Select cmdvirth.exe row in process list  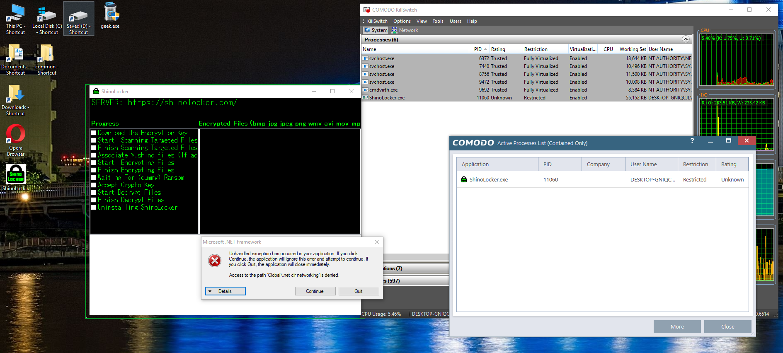tap(527, 90)
